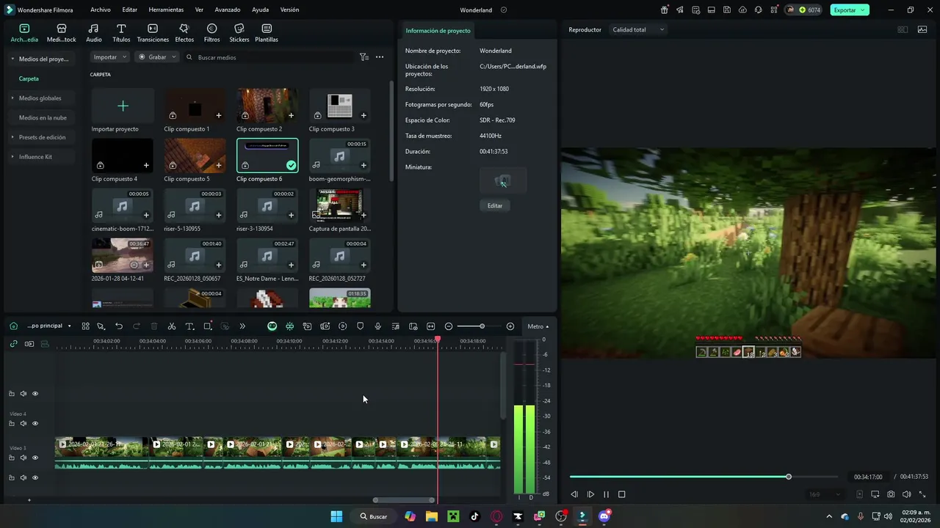Viewport: 940px width, 528px height.
Task: Expand Influence Kit section
Action: click(12, 157)
